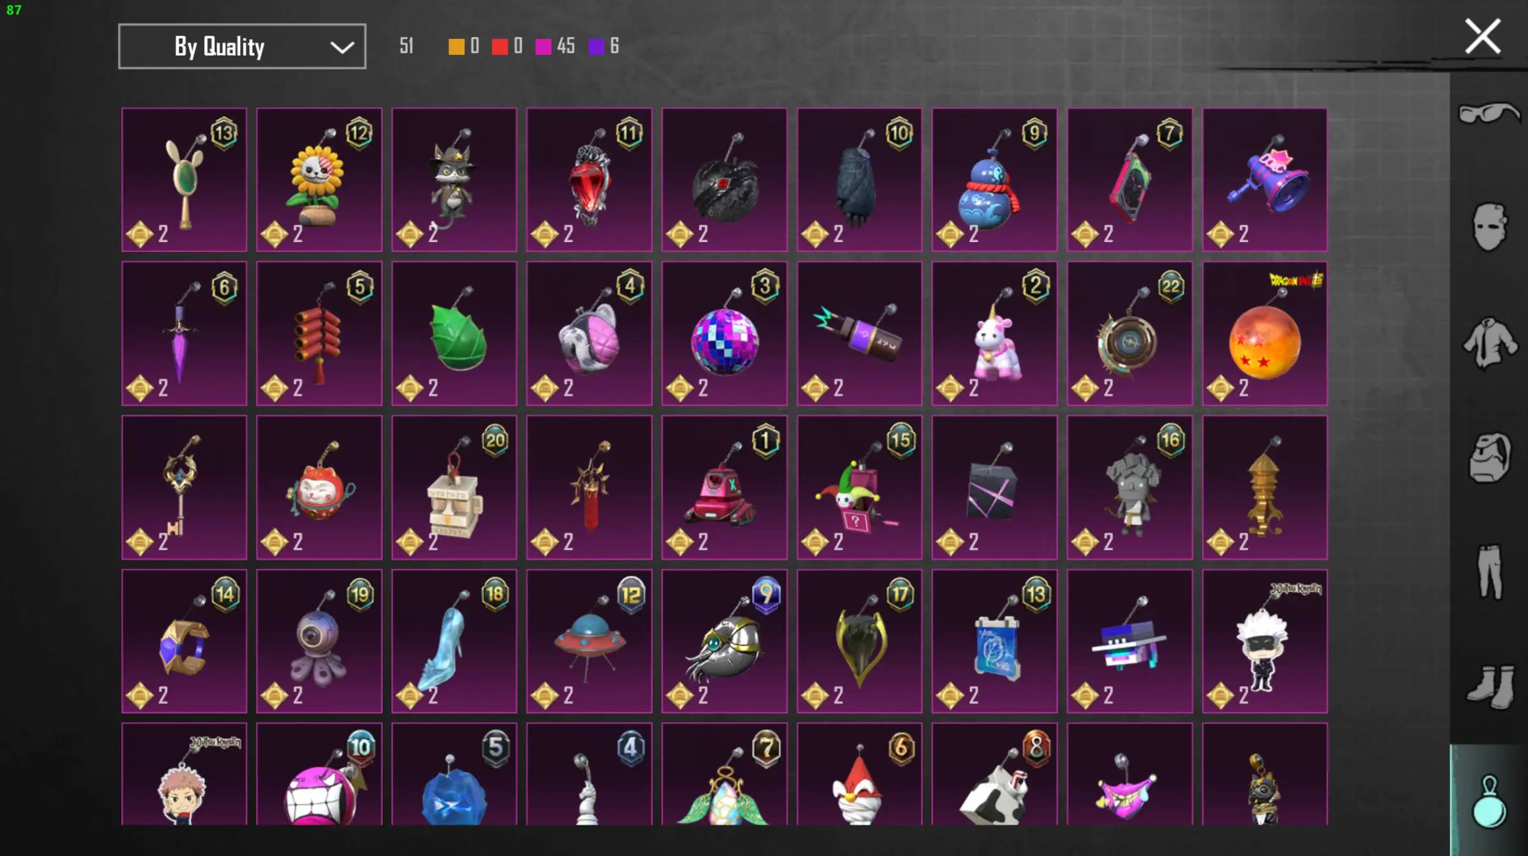The width and height of the screenshot is (1528, 856).
Task: Pick the Dragon Ball orange orb ornament
Action: click(1264, 333)
